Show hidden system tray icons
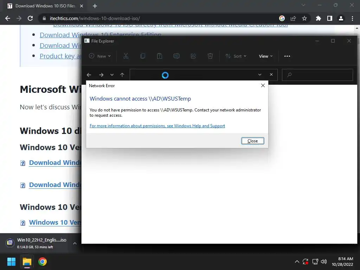The height and width of the screenshot is (270, 360). tap(297, 262)
